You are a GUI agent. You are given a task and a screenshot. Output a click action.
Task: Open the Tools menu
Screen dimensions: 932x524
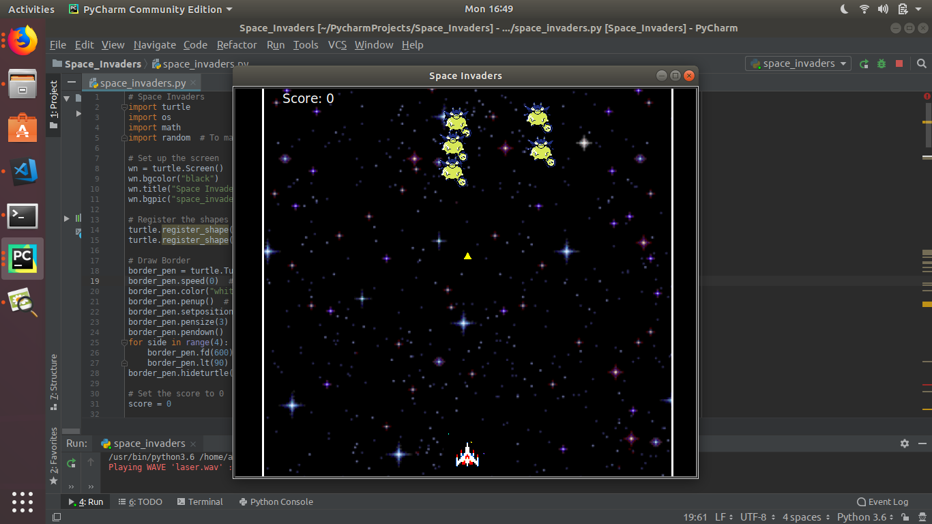[306, 45]
